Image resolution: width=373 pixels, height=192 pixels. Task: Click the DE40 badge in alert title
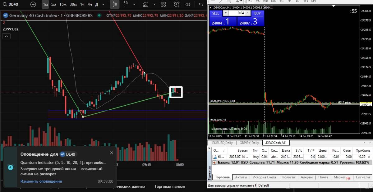[x=67, y=154]
